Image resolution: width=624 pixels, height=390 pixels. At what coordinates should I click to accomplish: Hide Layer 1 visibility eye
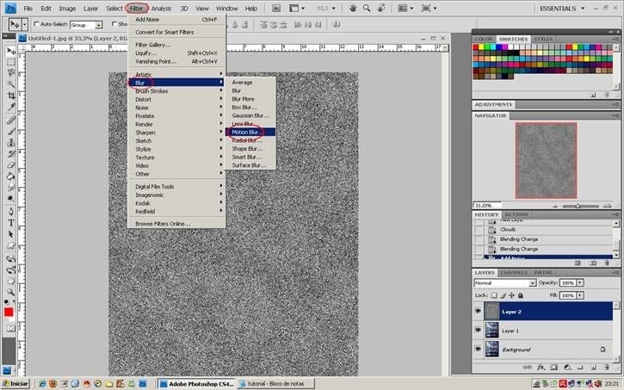point(478,331)
